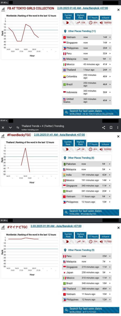The height and width of the screenshot is (316, 121).
Task: Click TT Hours 4h+ button
Action: point(93,147)
